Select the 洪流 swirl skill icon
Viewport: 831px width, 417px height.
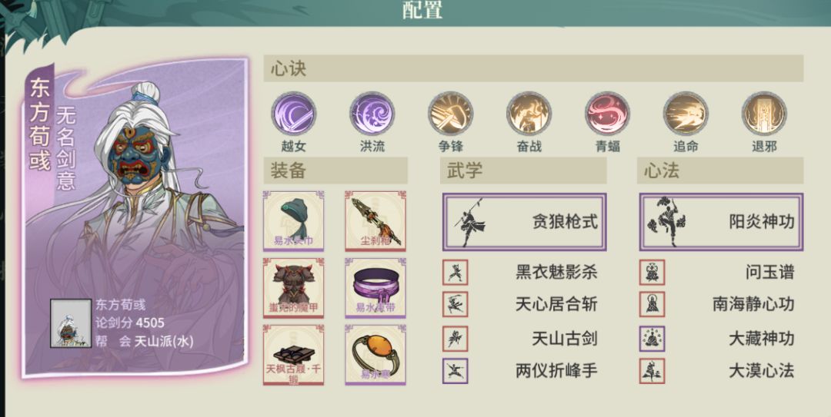coord(372,113)
